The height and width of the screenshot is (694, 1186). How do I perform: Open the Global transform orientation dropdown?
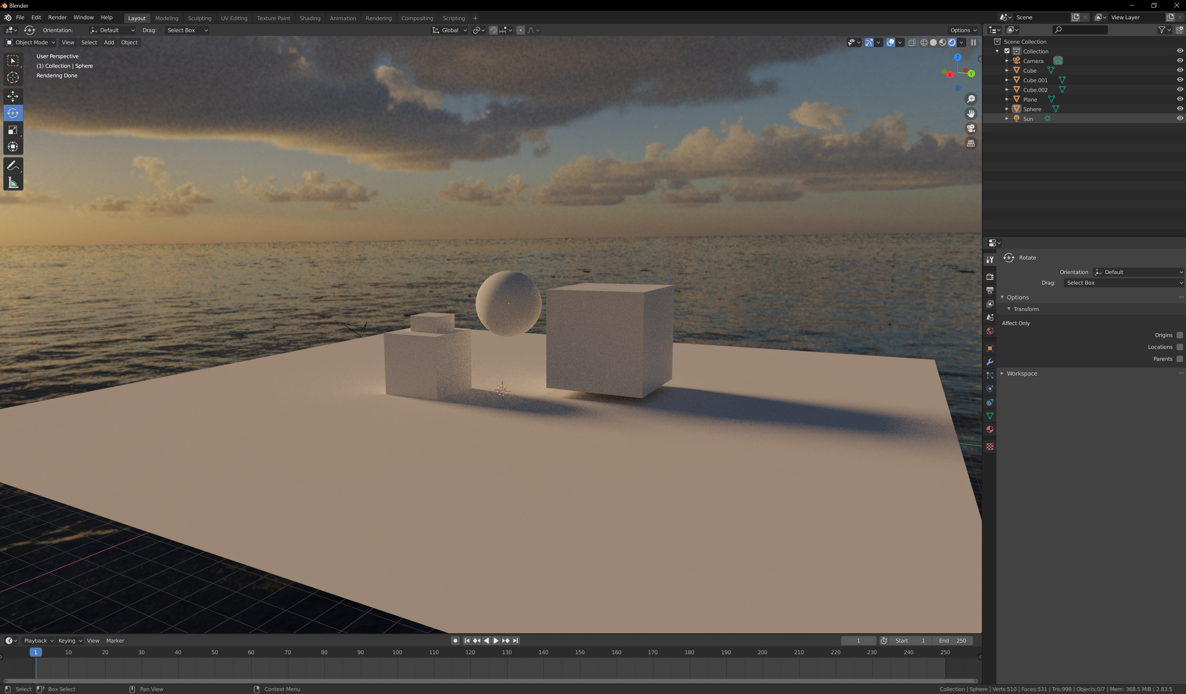[449, 30]
